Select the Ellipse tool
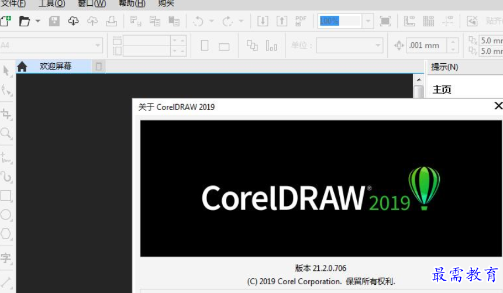This screenshot has height=293, width=503. pyautogui.click(x=6, y=215)
